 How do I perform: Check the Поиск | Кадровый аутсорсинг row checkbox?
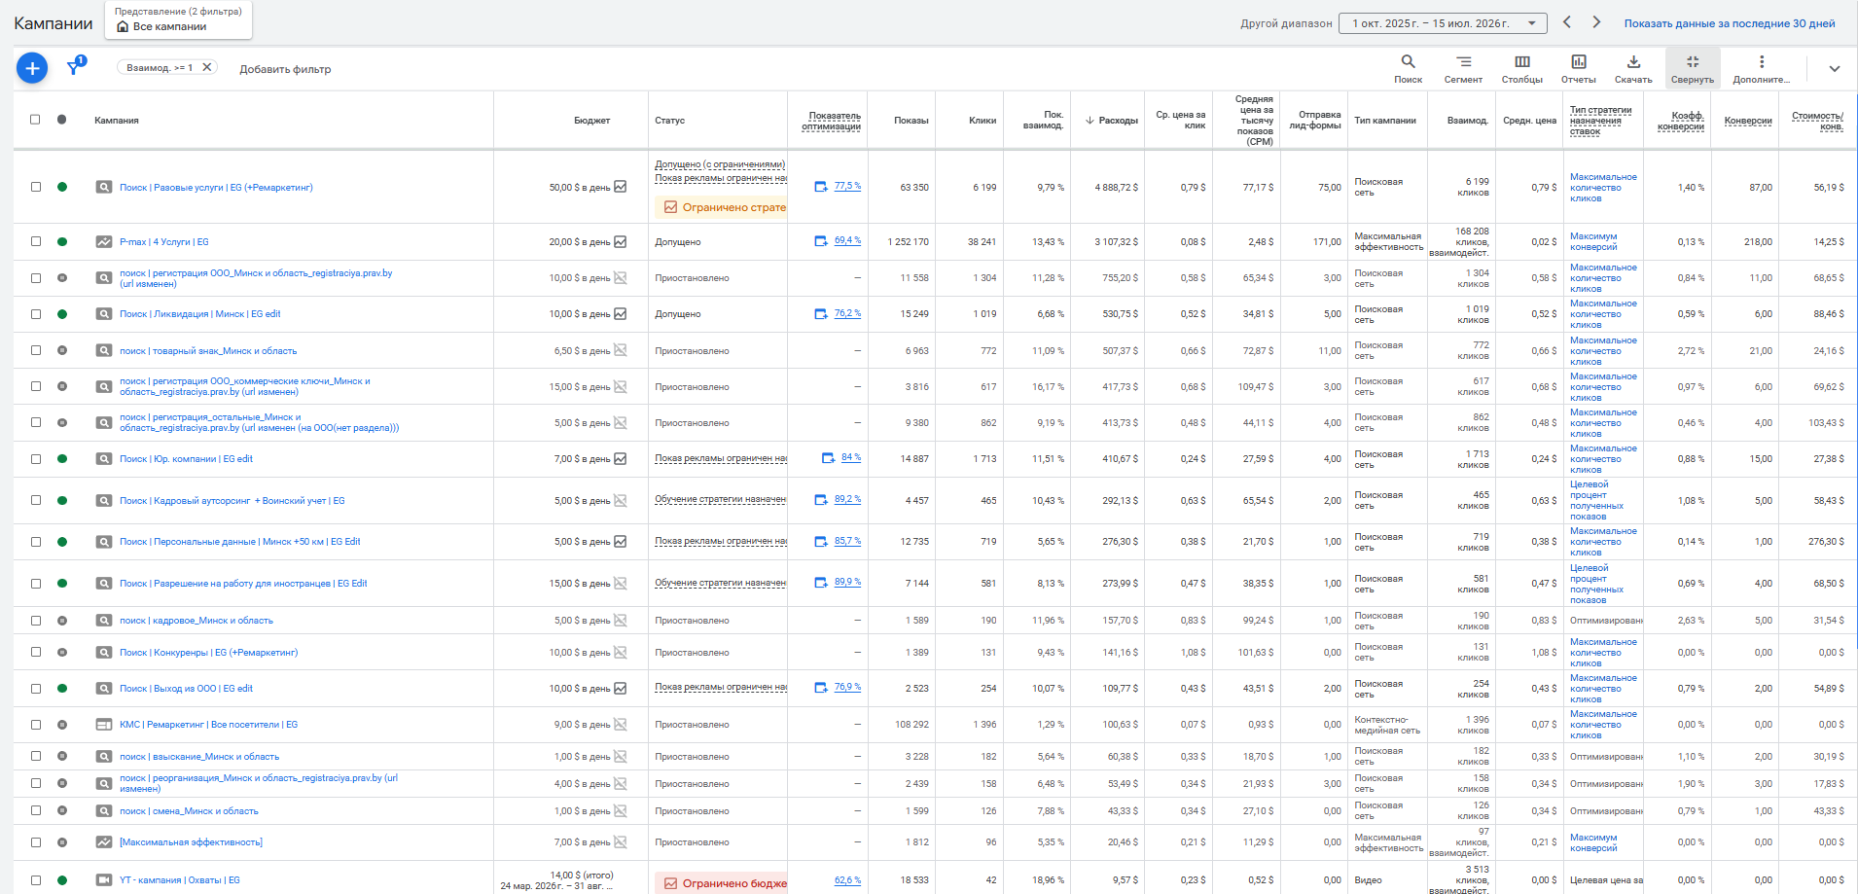pyautogui.click(x=36, y=501)
